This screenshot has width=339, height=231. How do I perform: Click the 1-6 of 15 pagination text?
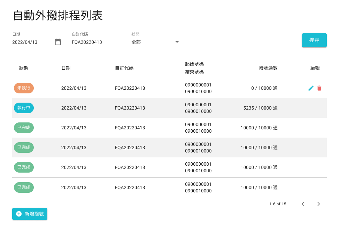tap(278, 204)
